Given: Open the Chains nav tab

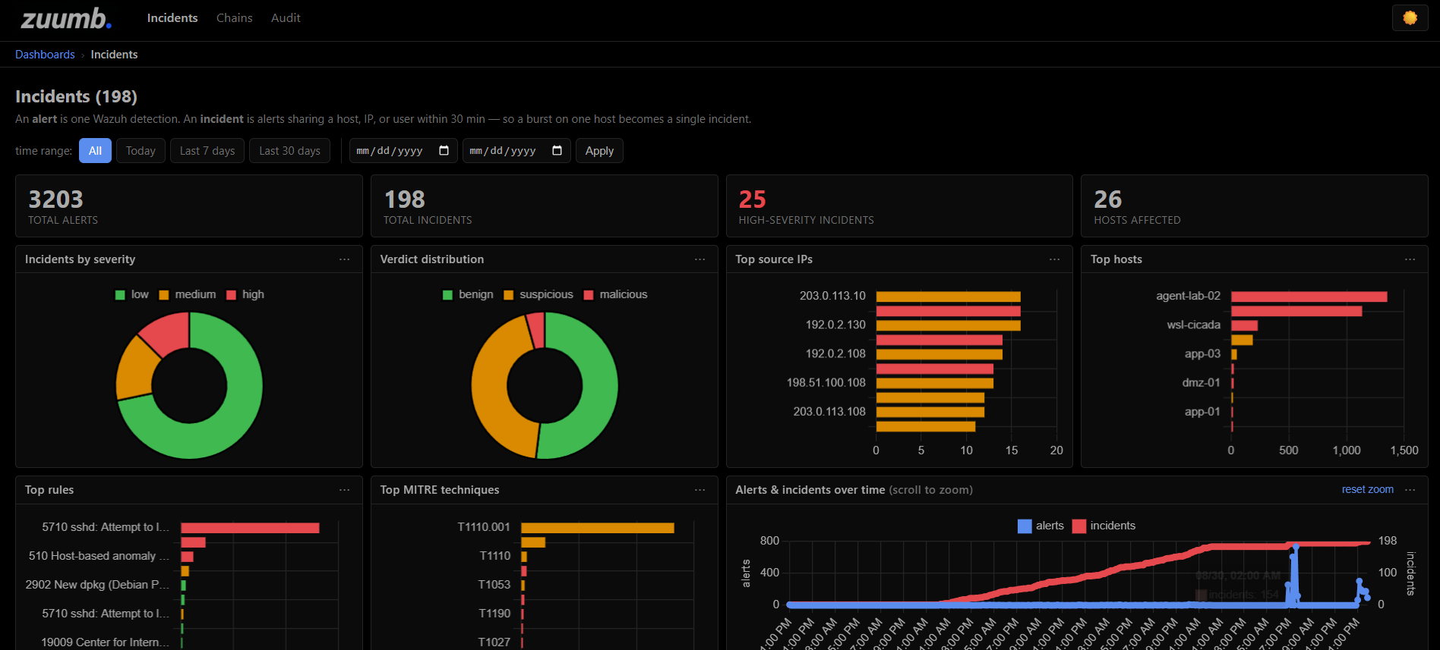Looking at the screenshot, I should point(235,17).
